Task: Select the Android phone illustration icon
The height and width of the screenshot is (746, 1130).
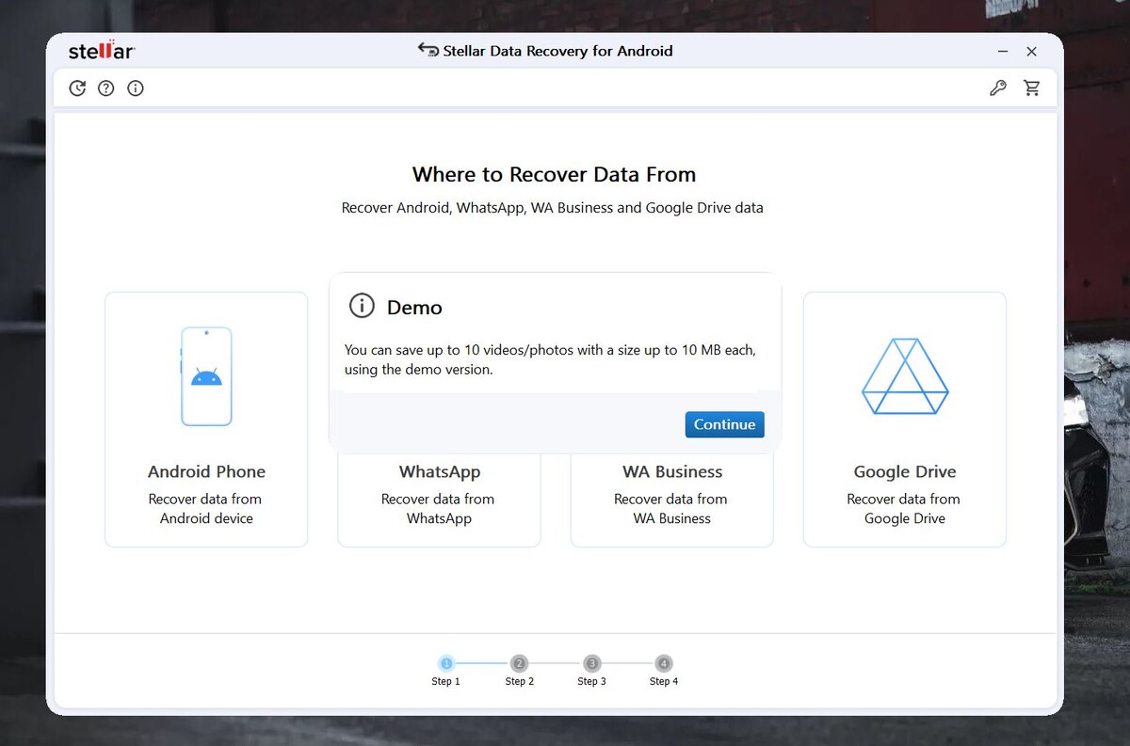Action: 206,376
